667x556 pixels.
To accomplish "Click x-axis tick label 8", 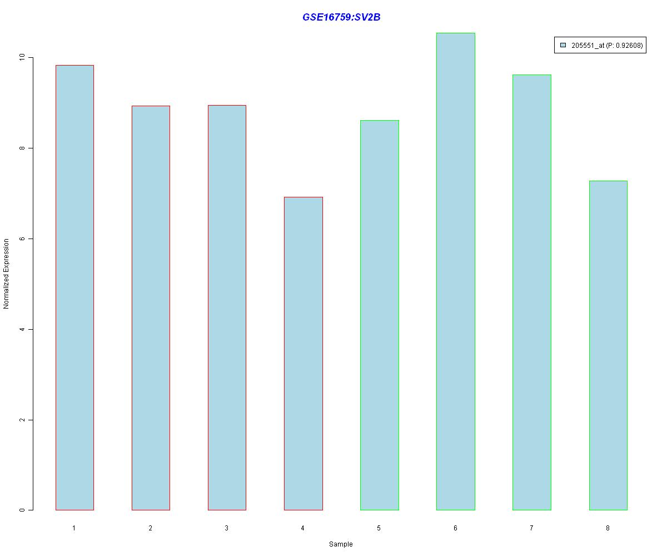I will (x=608, y=528).
